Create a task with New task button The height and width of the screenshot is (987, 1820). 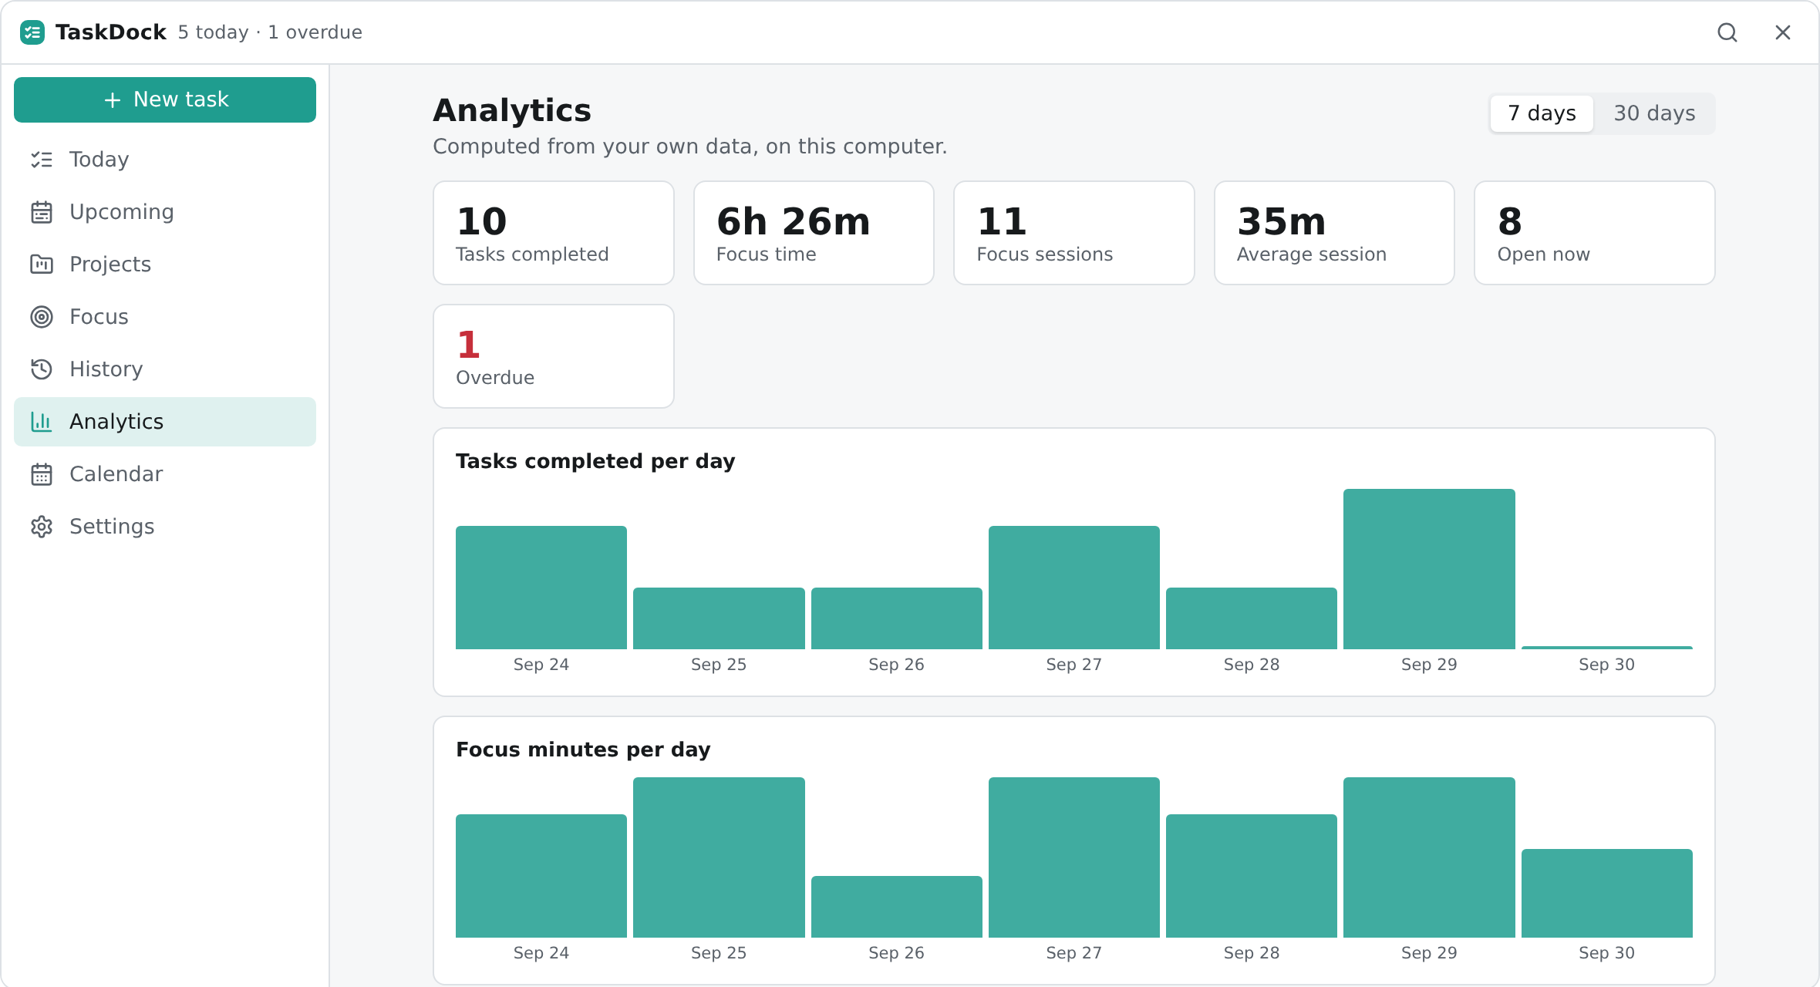point(165,99)
